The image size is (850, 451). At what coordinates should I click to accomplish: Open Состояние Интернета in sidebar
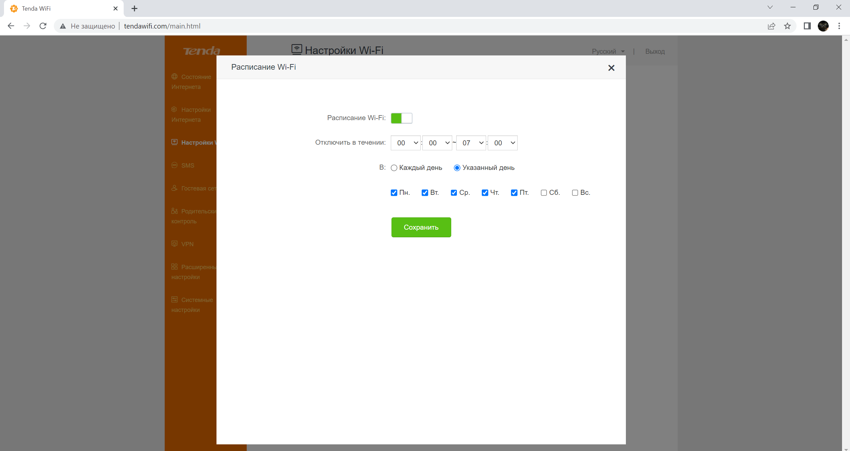click(x=191, y=82)
